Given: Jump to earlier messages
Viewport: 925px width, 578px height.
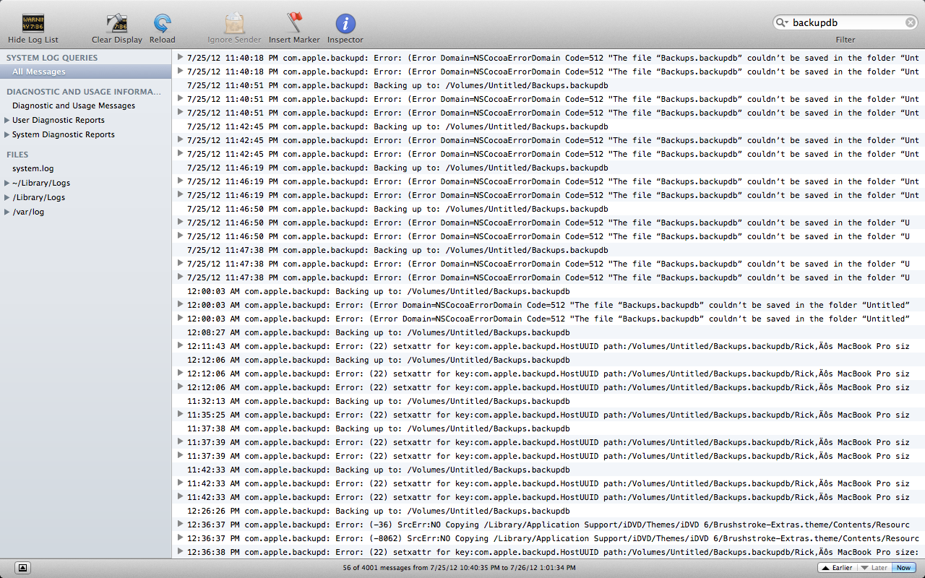Looking at the screenshot, I should click(837, 568).
